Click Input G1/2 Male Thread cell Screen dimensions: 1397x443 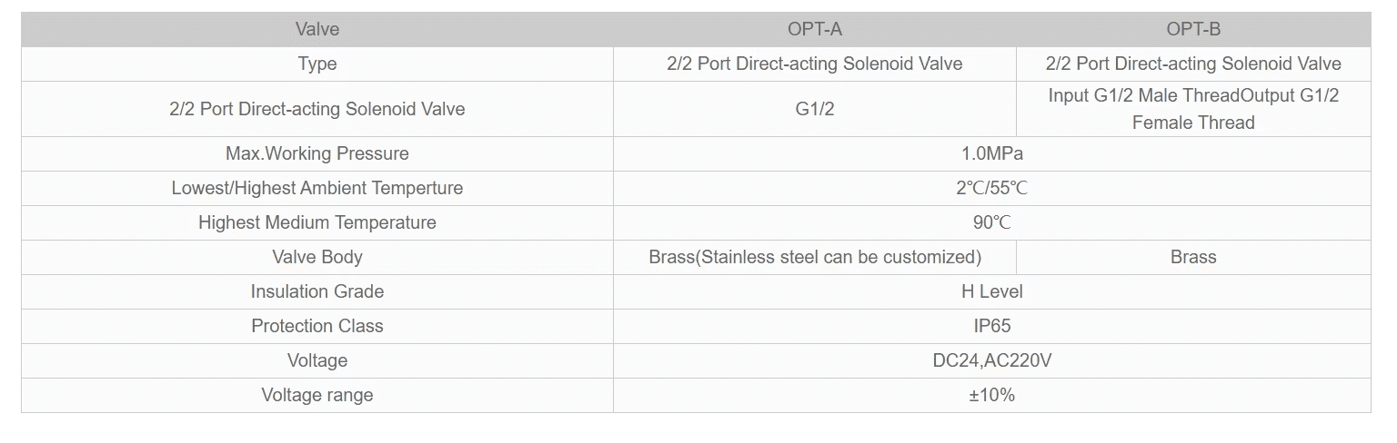(1192, 109)
